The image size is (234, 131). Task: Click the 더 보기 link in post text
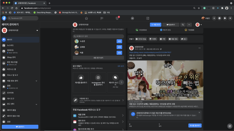(x=139, y=58)
